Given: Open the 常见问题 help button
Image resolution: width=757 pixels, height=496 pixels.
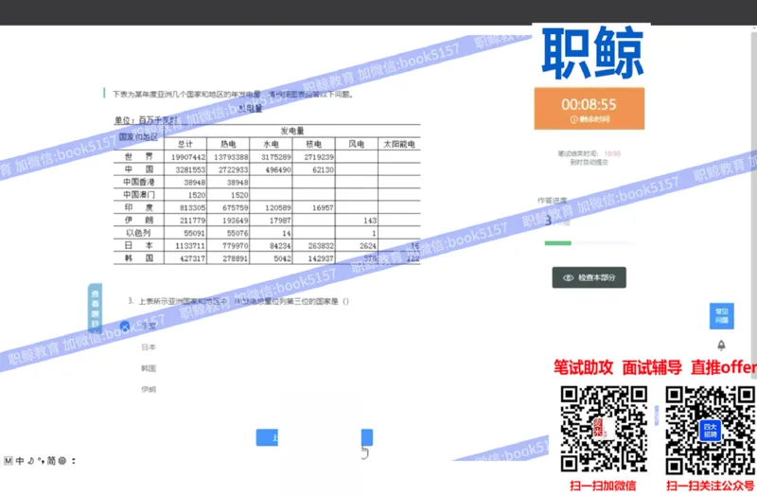Looking at the screenshot, I should coord(721,316).
